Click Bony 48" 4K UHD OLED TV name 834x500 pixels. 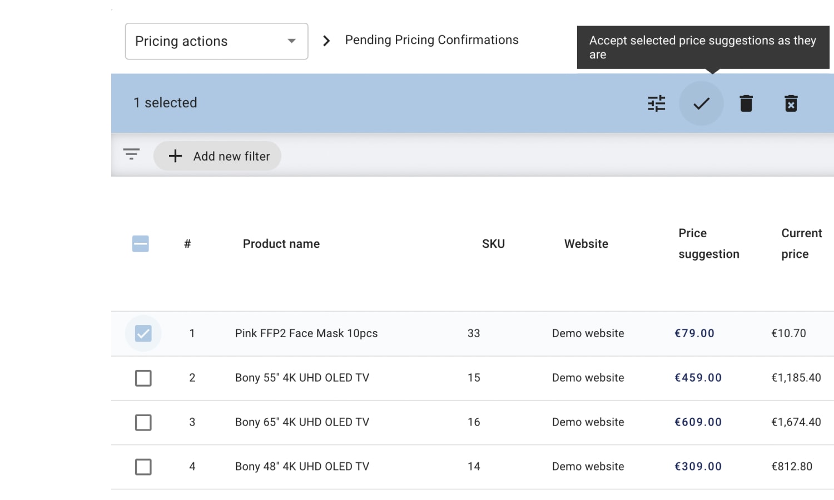302,467
